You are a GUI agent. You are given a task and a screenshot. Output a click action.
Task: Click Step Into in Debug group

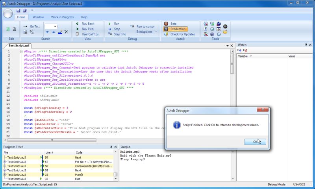click(x=117, y=34)
